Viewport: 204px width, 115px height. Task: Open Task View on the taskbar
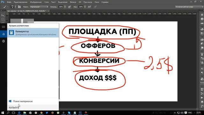tap(13, 113)
